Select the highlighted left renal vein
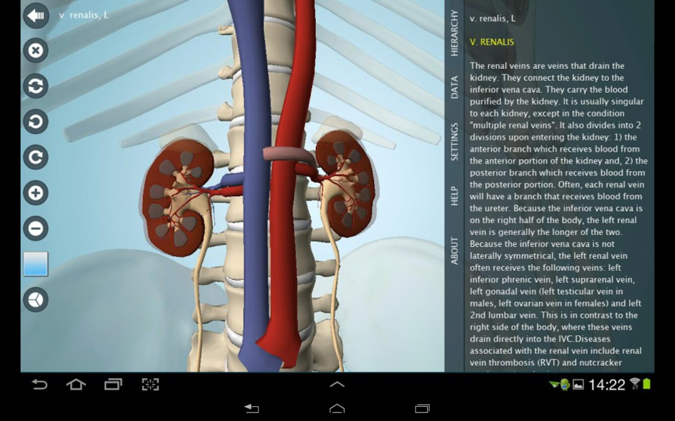The height and width of the screenshot is (421, 675). 289,155
